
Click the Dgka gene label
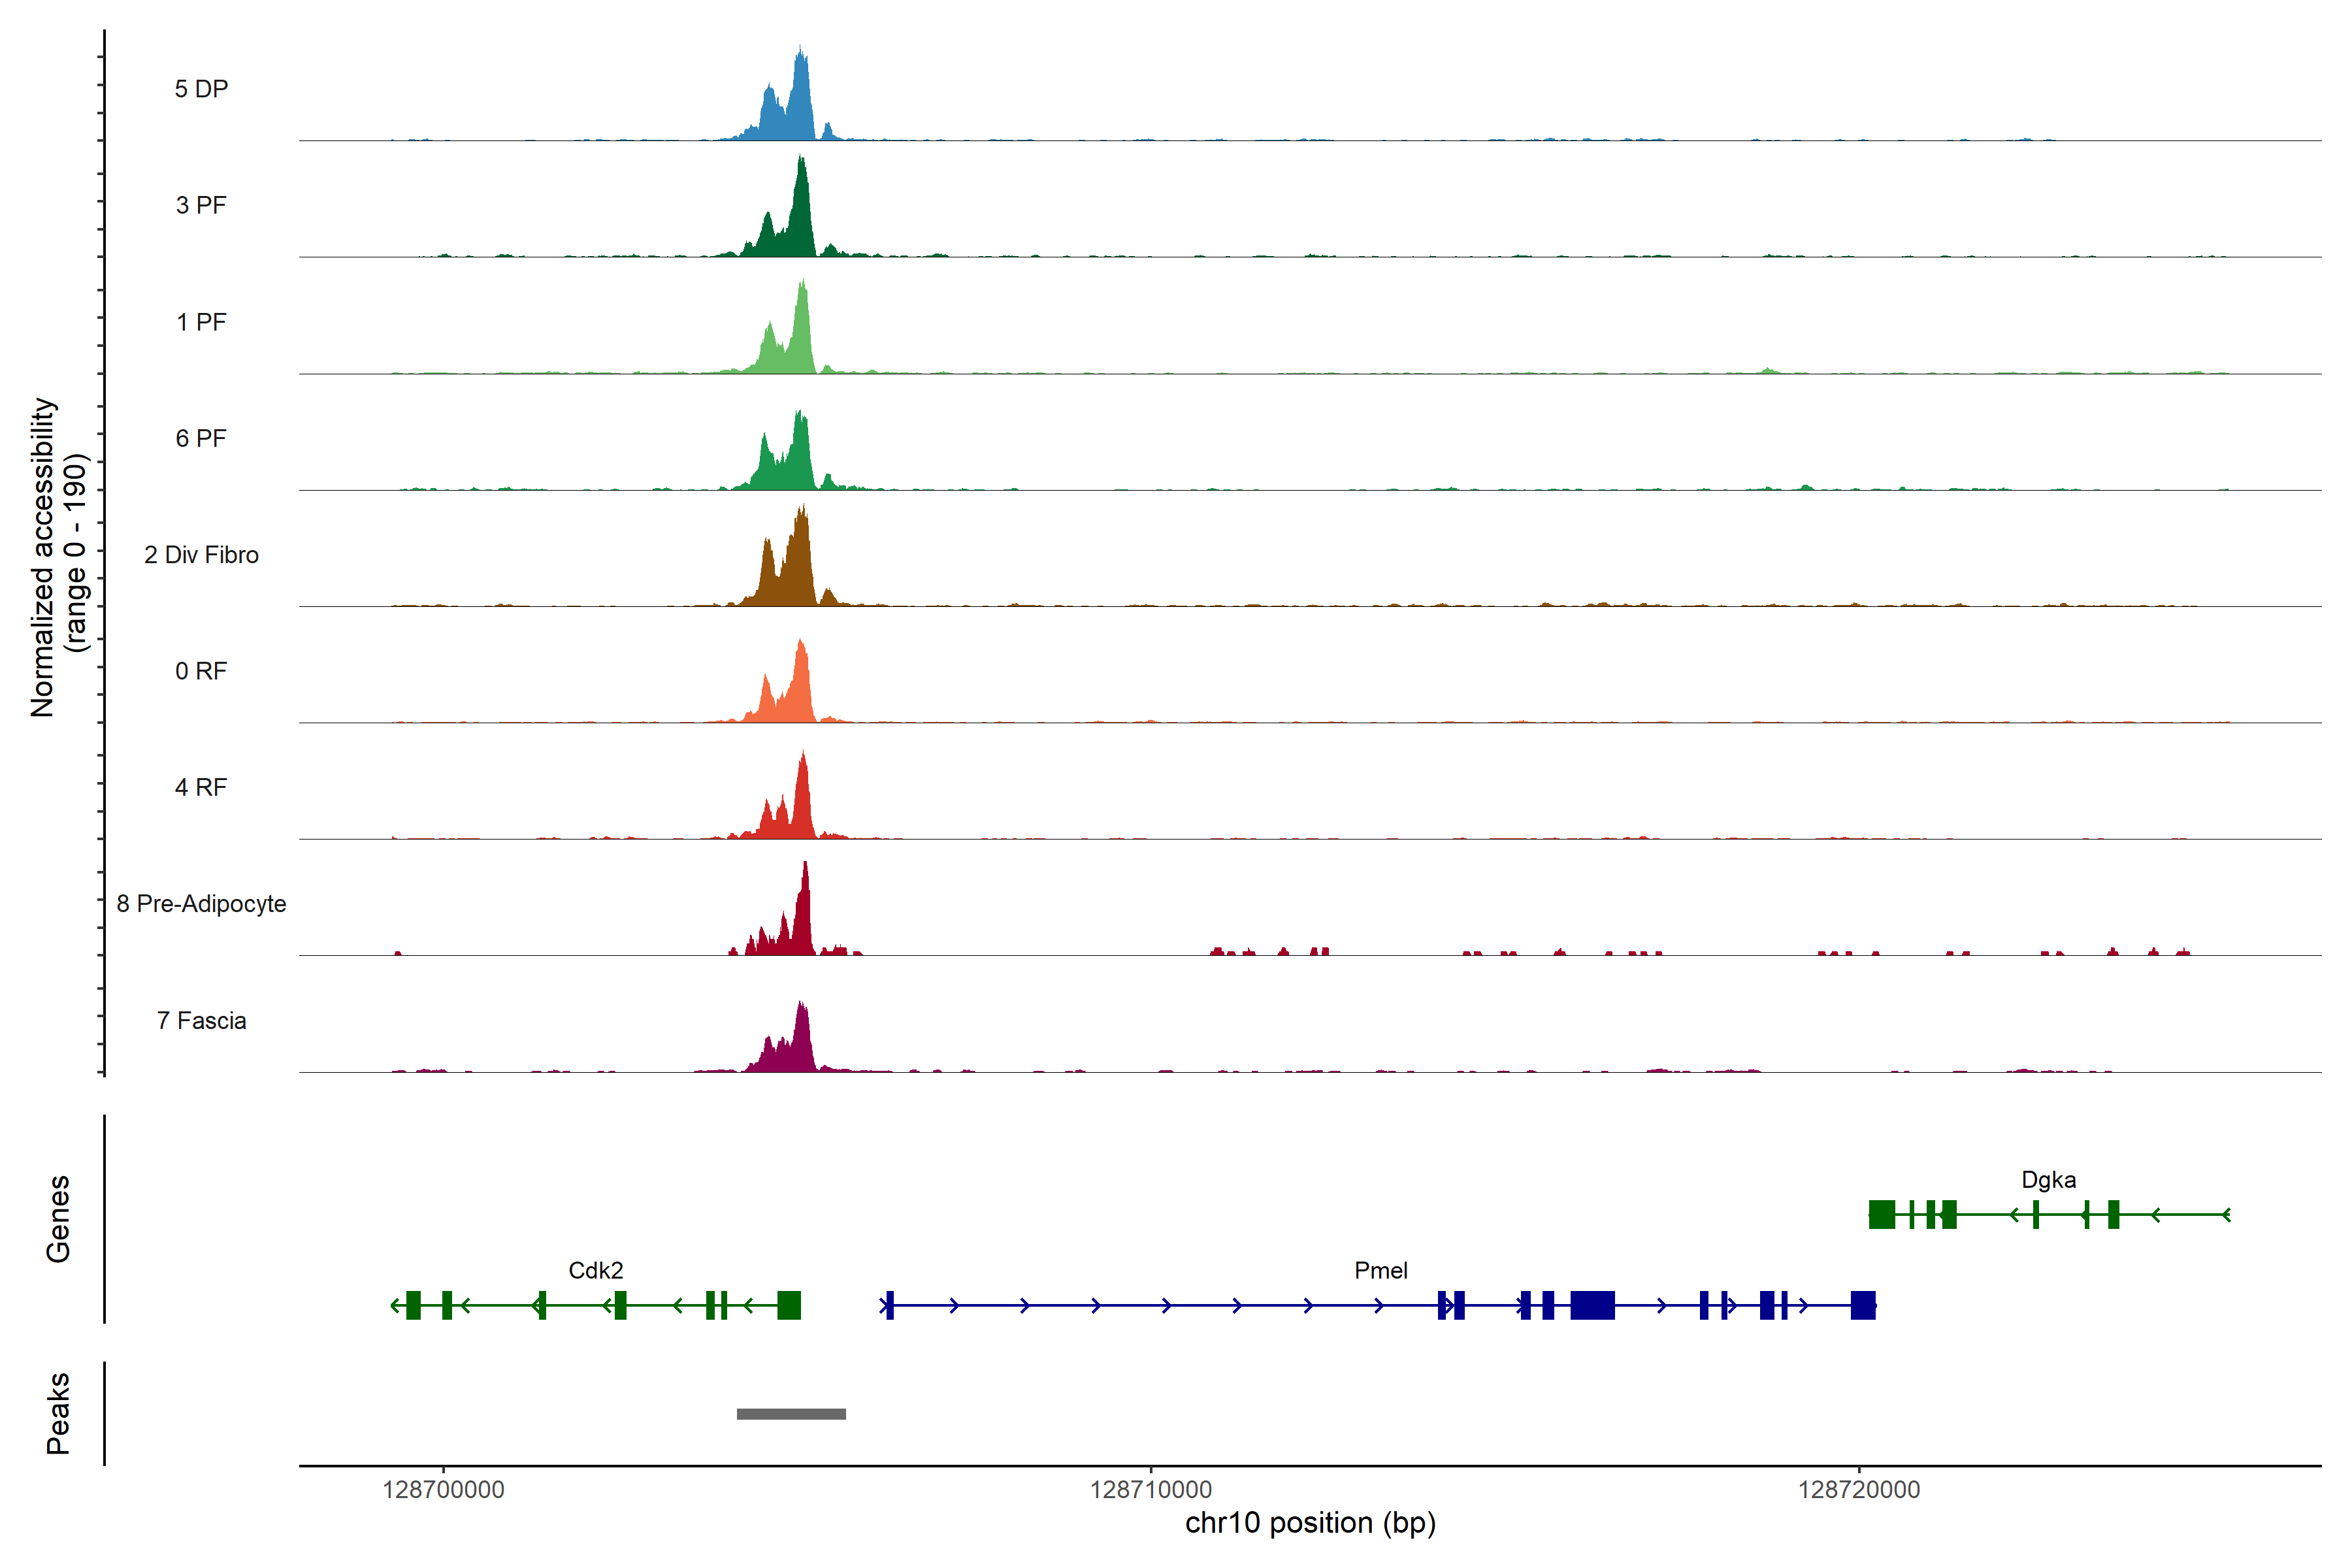point(2048,1179)
